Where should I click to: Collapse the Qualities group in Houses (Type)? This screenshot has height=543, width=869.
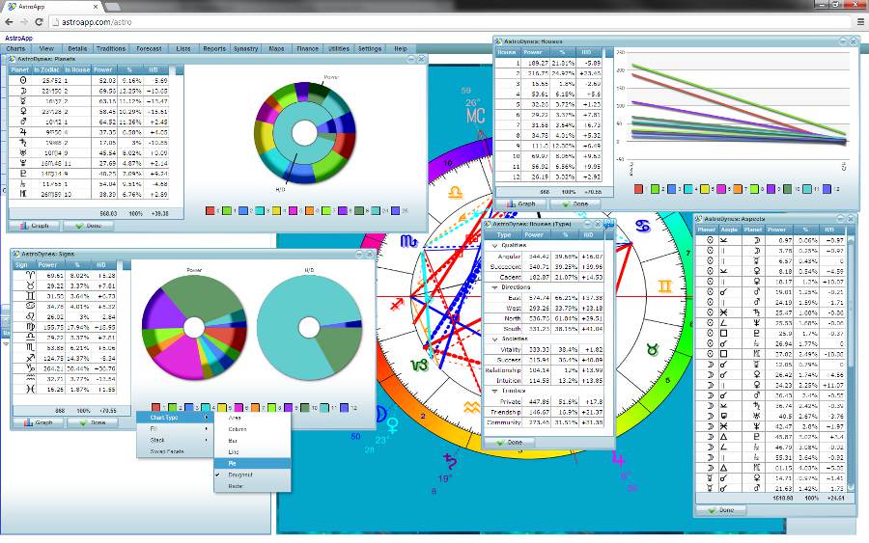pos(493,245)
